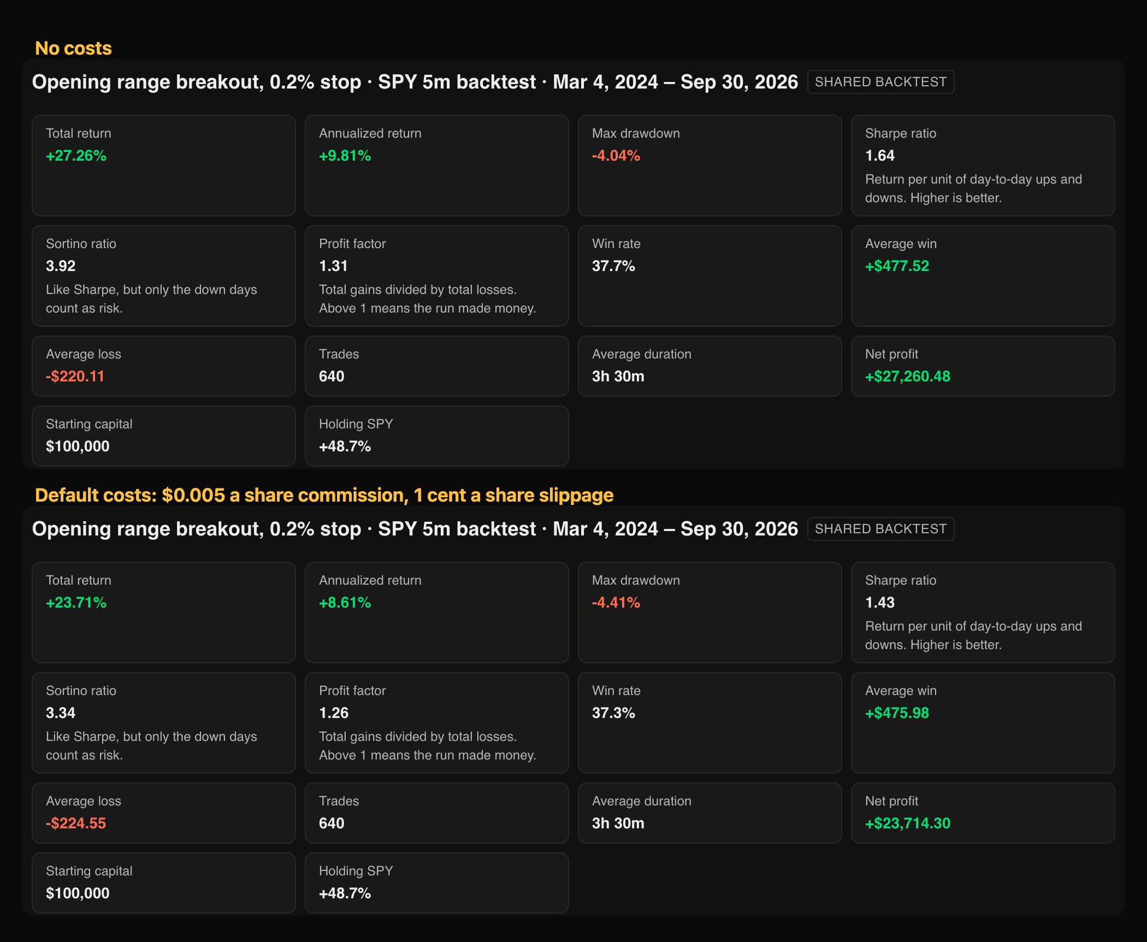Click Starting capital in the Default costs panel
Viewport: 1147px width, 942px height.
click(x=163, y=883)
